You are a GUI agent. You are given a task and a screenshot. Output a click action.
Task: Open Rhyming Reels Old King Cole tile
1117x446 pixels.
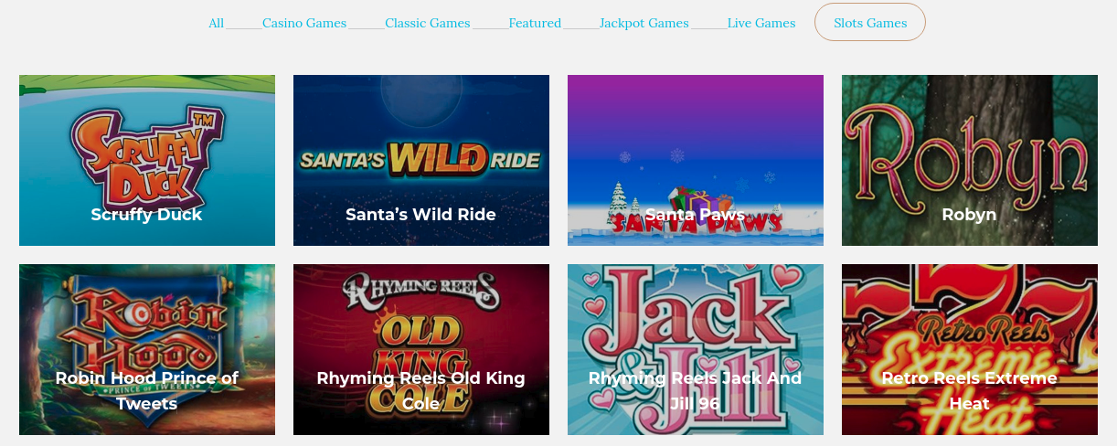point(421,349)
